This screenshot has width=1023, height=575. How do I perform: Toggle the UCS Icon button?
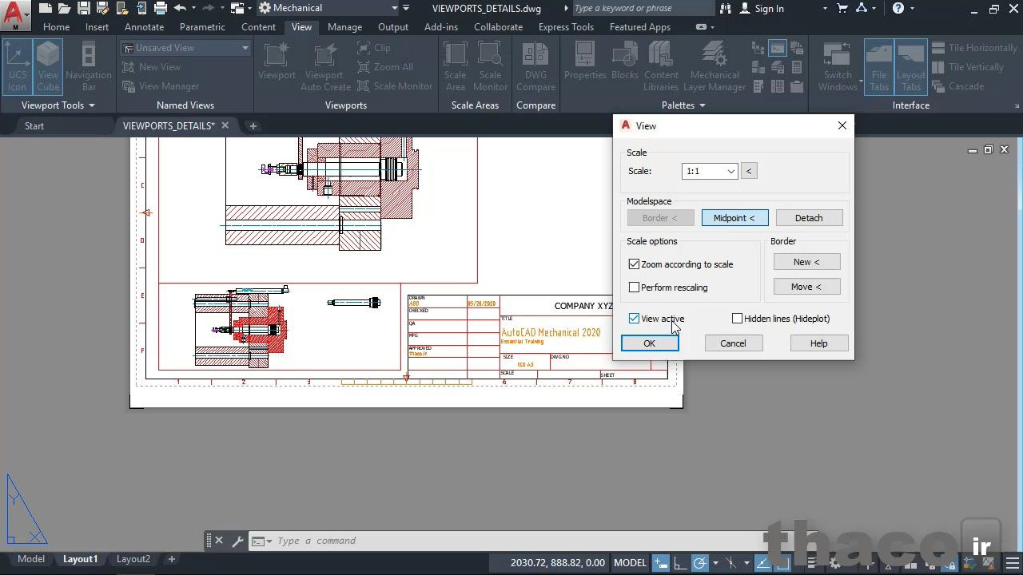tap(18, 67)
